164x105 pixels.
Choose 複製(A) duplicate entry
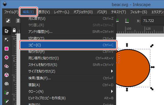click(68, 85)
